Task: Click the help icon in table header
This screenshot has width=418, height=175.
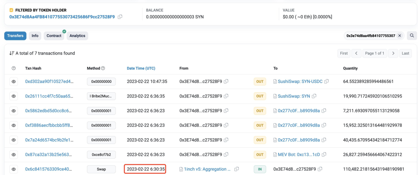Action: click(x=13, y=69)
